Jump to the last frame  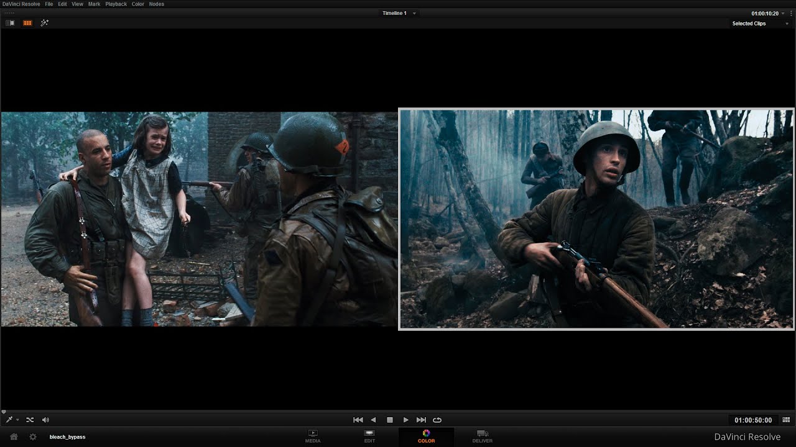click(x=421, y=420)
